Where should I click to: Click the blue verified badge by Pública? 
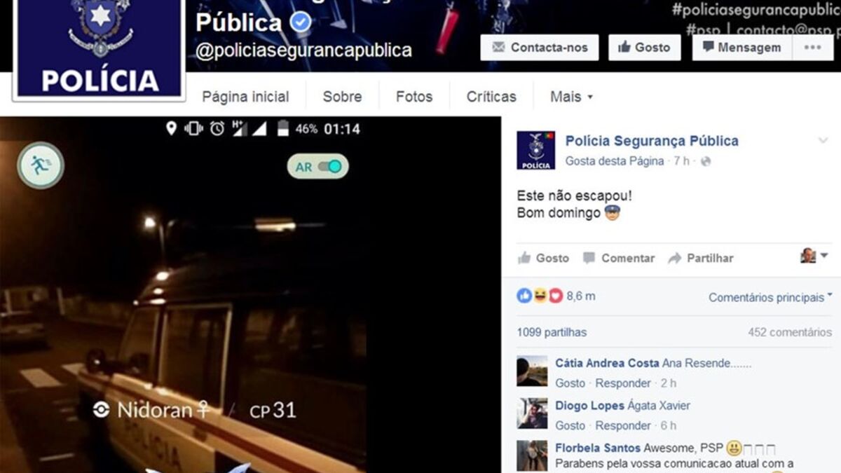[301, 23]
